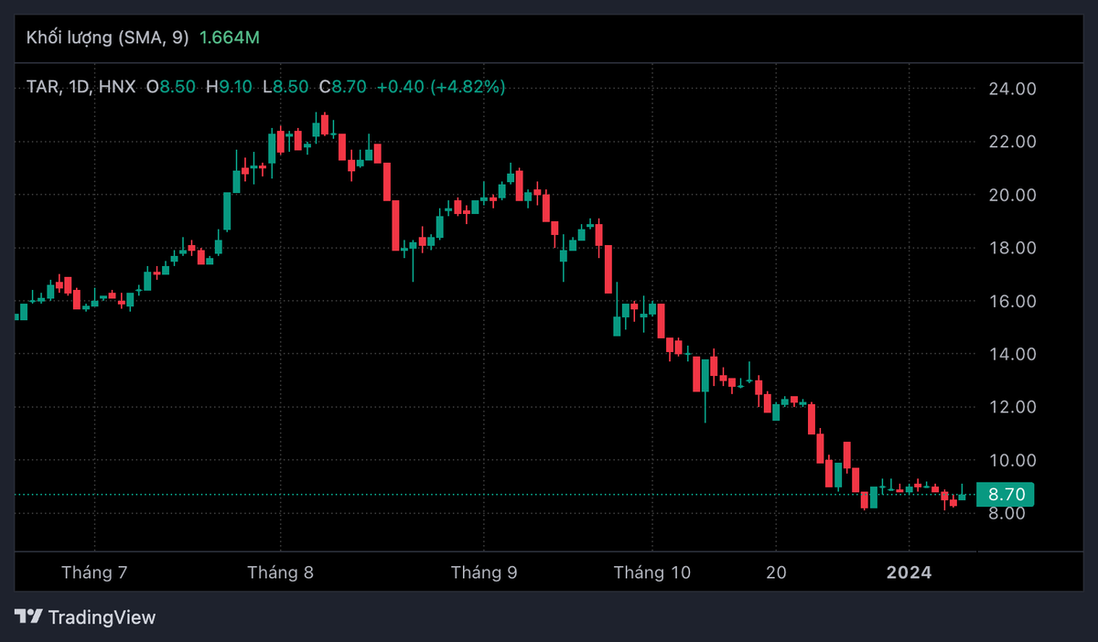Click the open price O8.50 value
Image resolution: width=1098 pixels, height=642 pixels.
click(171, 87)
